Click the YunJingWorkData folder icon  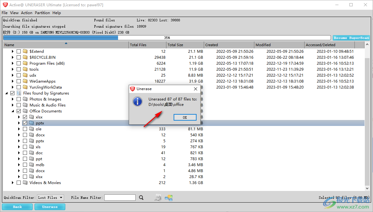25,87
